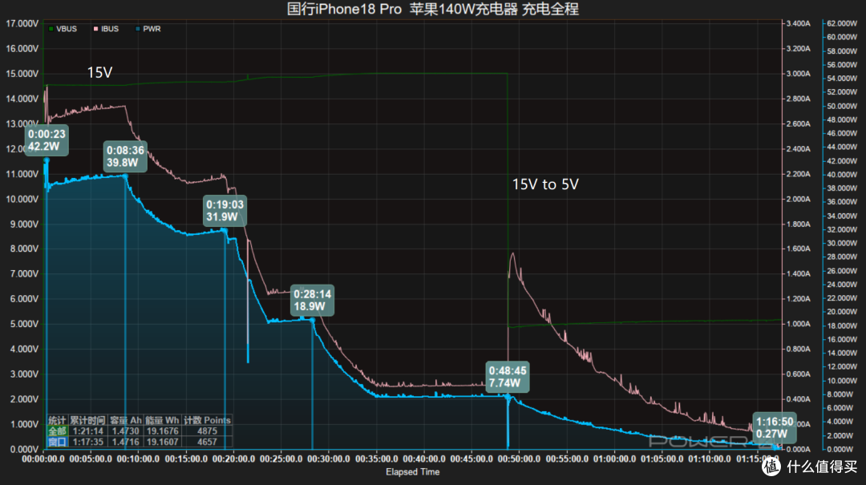Click the 40.000W power axis tick
Viewport: 866px width, 485px height.
click(x=842, y=175)
